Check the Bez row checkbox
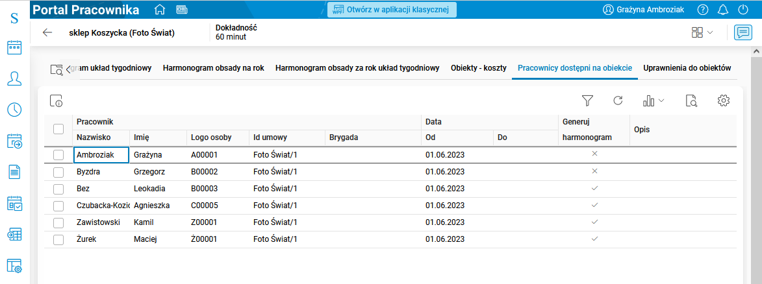 click(x=58, y=189)
